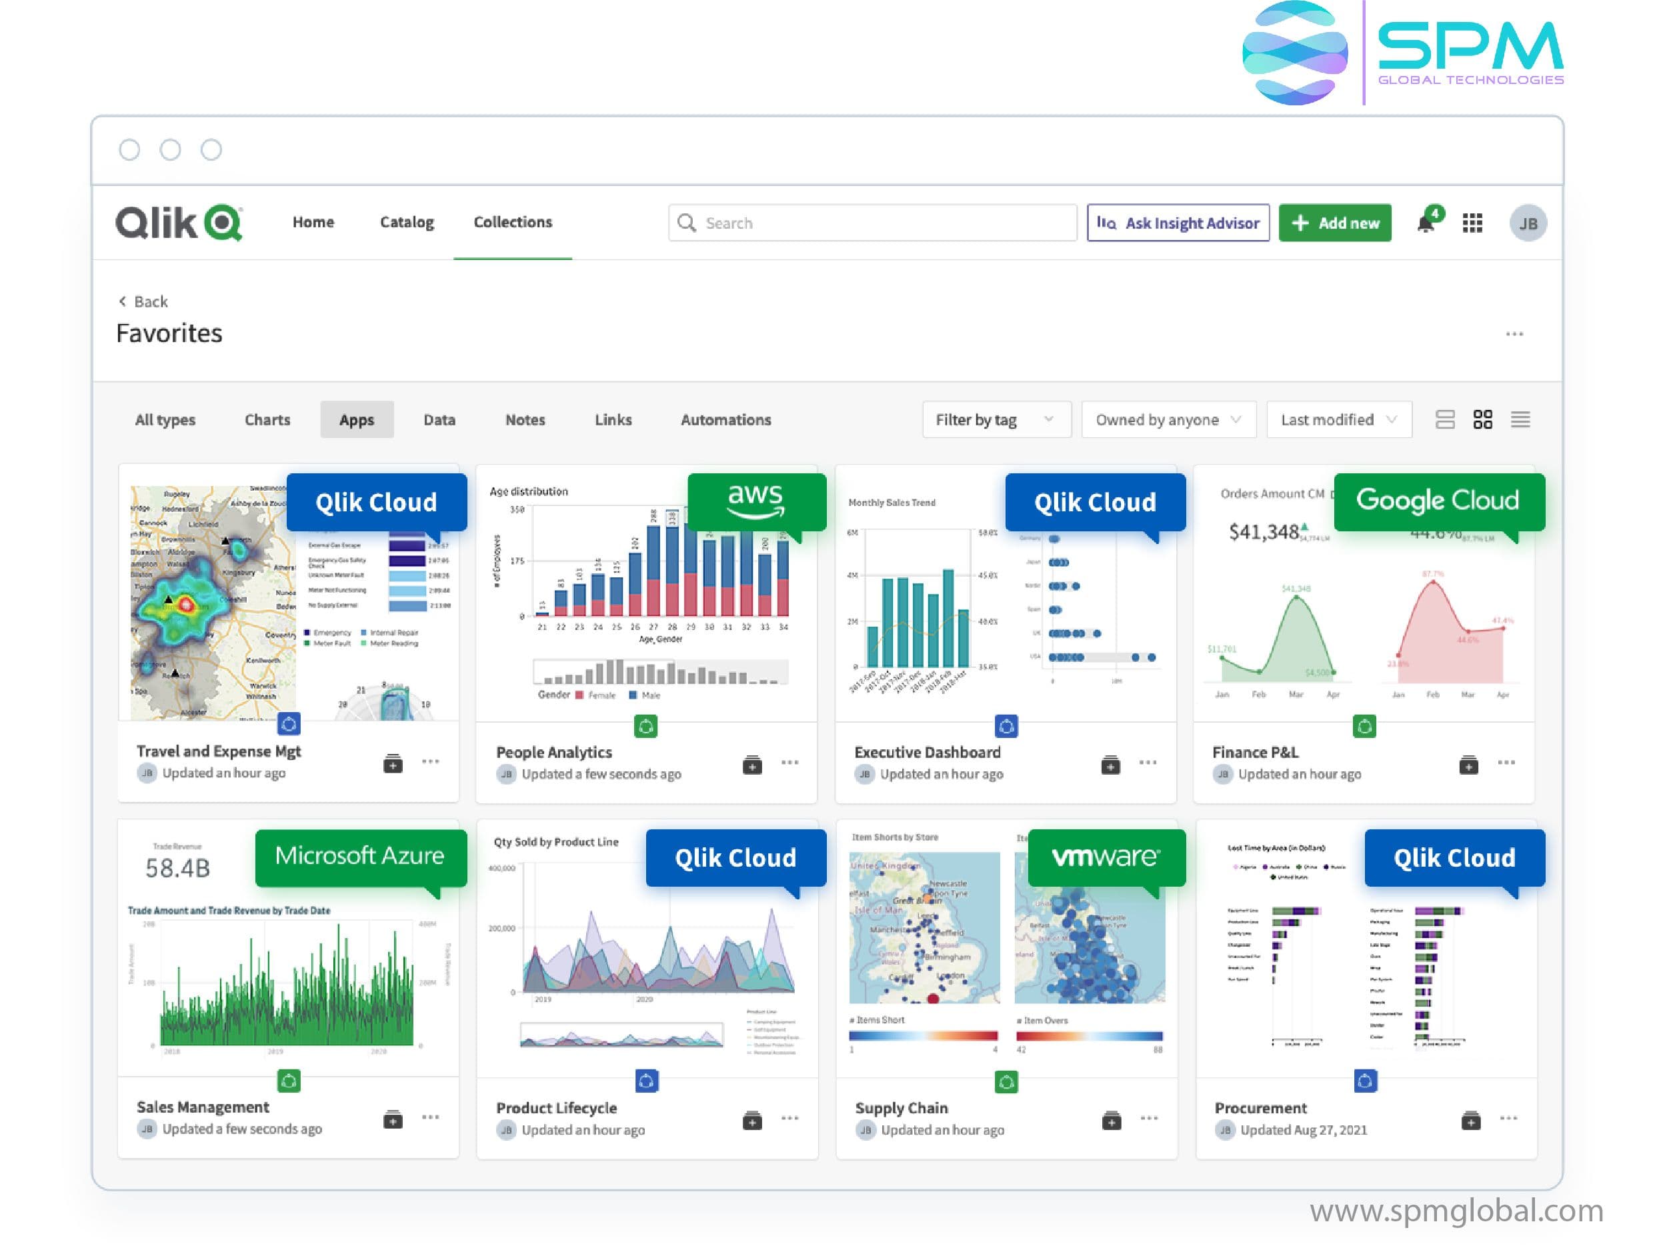Open Favorites collection more options menu
This screenshot has width=1653, height=1252.
point(1515,334)
